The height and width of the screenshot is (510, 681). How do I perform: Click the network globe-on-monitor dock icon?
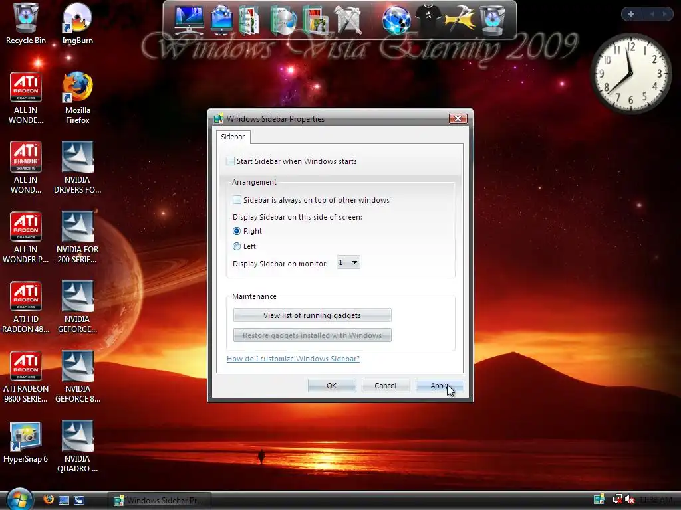[221, 19]
